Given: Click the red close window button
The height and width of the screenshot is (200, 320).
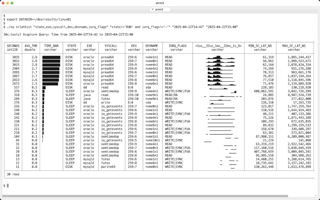Looking at the screenshot, I should click(x=3, y=3).
